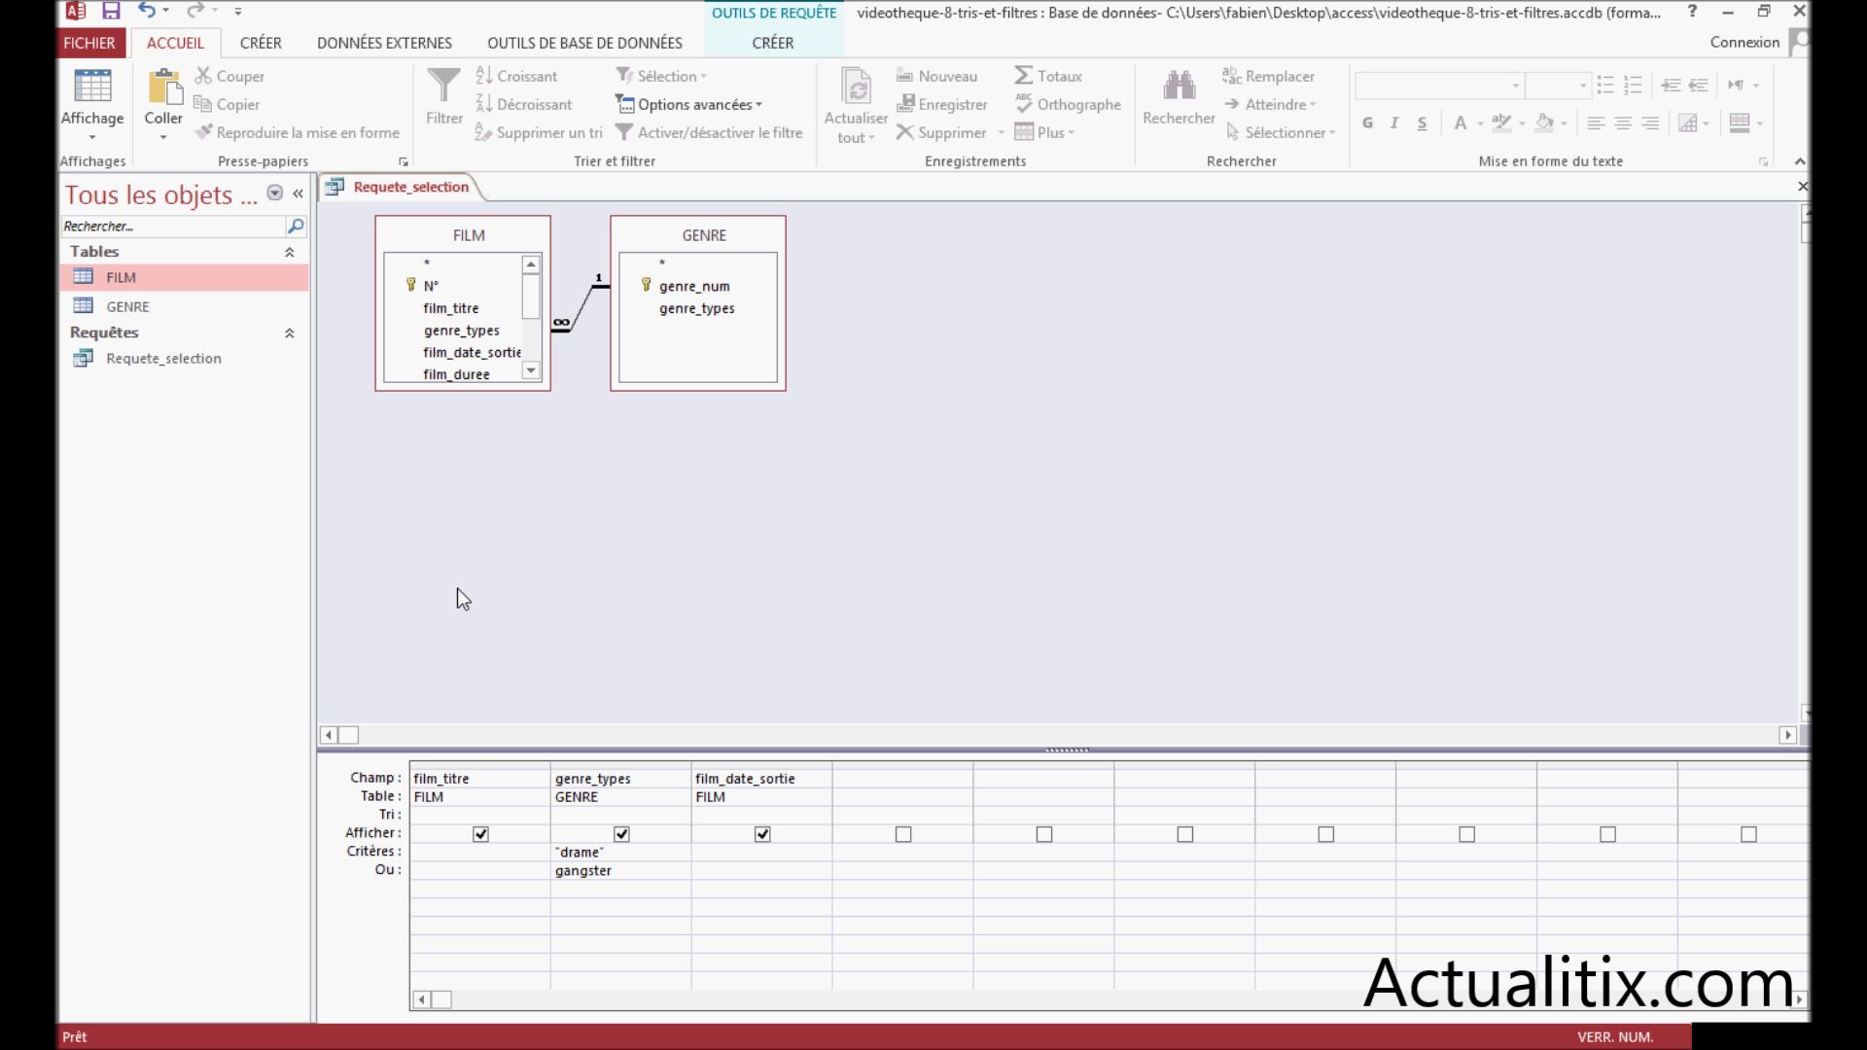Image resolution: width=1867 pixels, height=1050 pixels.
Task: Open the Plus dropdown in Enregistrements
Action: pos(1044,132)
